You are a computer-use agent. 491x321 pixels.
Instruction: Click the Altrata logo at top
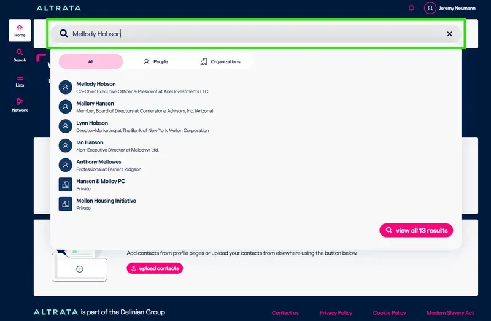pyautogui.click(x=58, y=8)
